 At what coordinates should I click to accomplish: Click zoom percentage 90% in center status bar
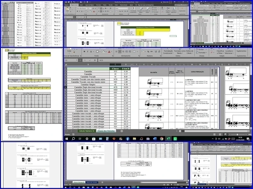tap(250, 135)
